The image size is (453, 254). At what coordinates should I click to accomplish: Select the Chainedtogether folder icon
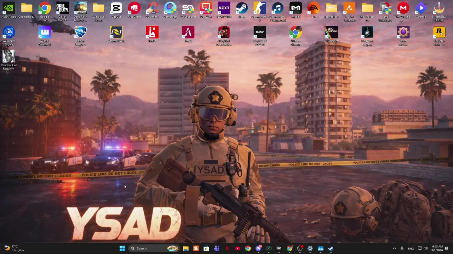pyautogui.click(x=27, y=10)
